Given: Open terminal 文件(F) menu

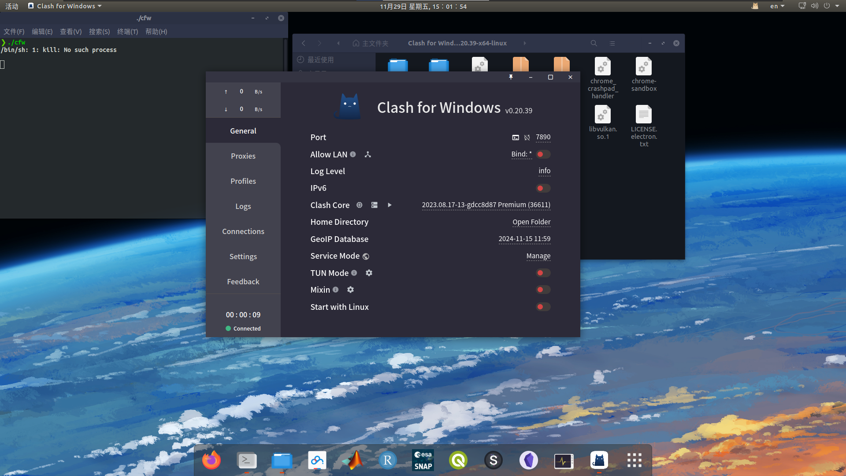Looking at the screenshot, I should [x=14, y=32].
